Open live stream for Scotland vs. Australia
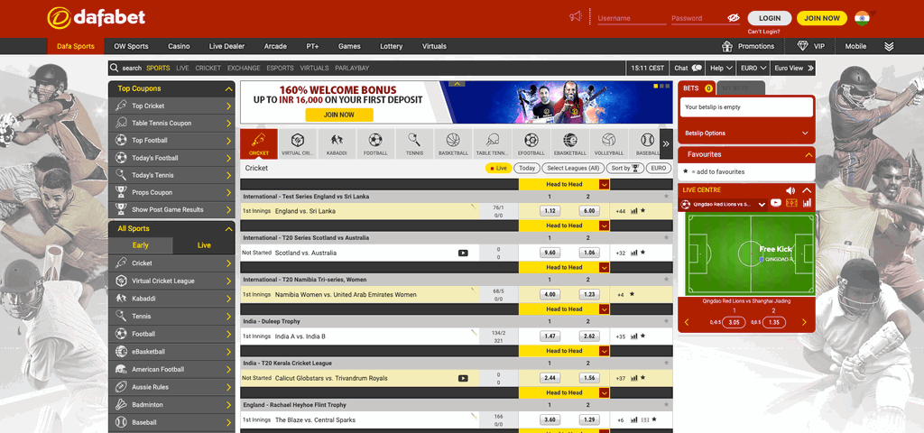Image resolution: width=924 pixels, height=433 pixels. click(x=463, y=253)
